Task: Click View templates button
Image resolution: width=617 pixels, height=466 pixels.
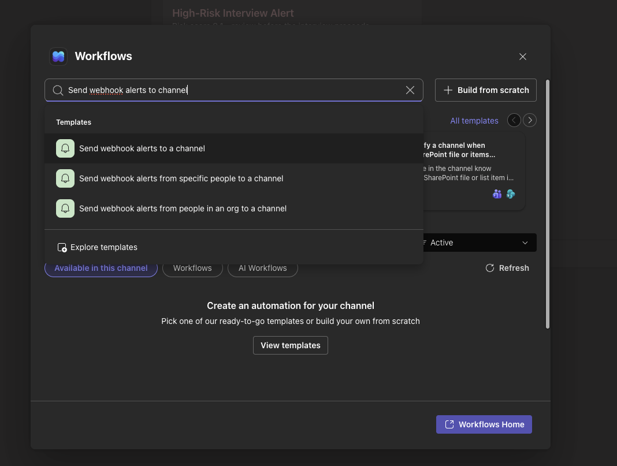Action: pos(291,345)
